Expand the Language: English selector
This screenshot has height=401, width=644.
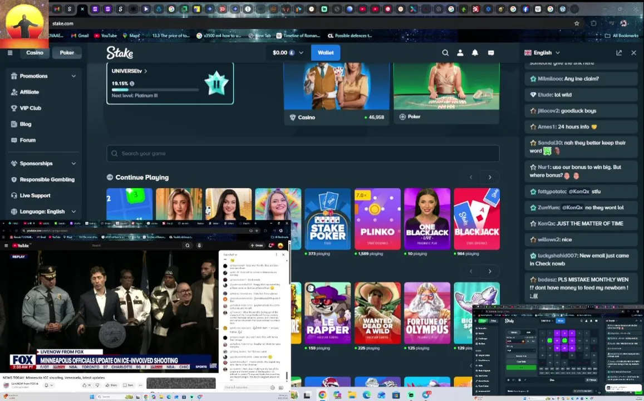click(43, 212)
